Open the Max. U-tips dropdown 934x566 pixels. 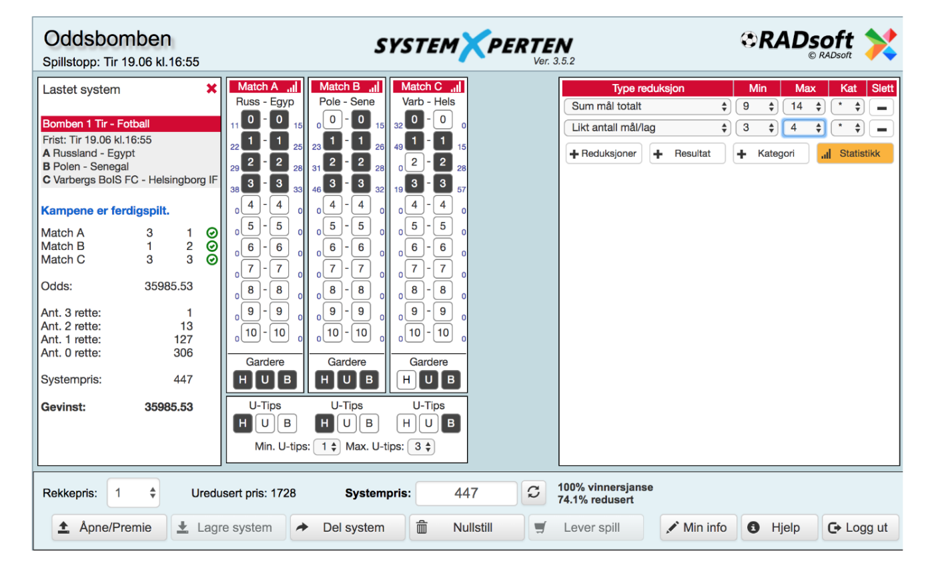point(420,447)
